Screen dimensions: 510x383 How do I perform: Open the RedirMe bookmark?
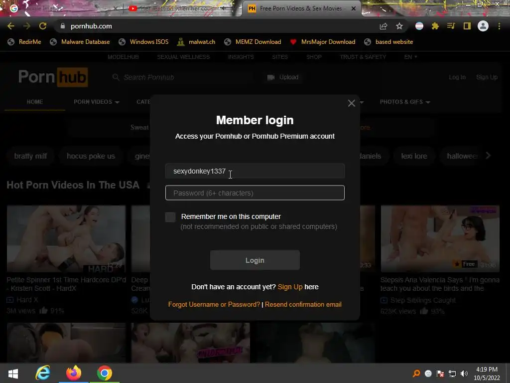click(x=24, y=42)
